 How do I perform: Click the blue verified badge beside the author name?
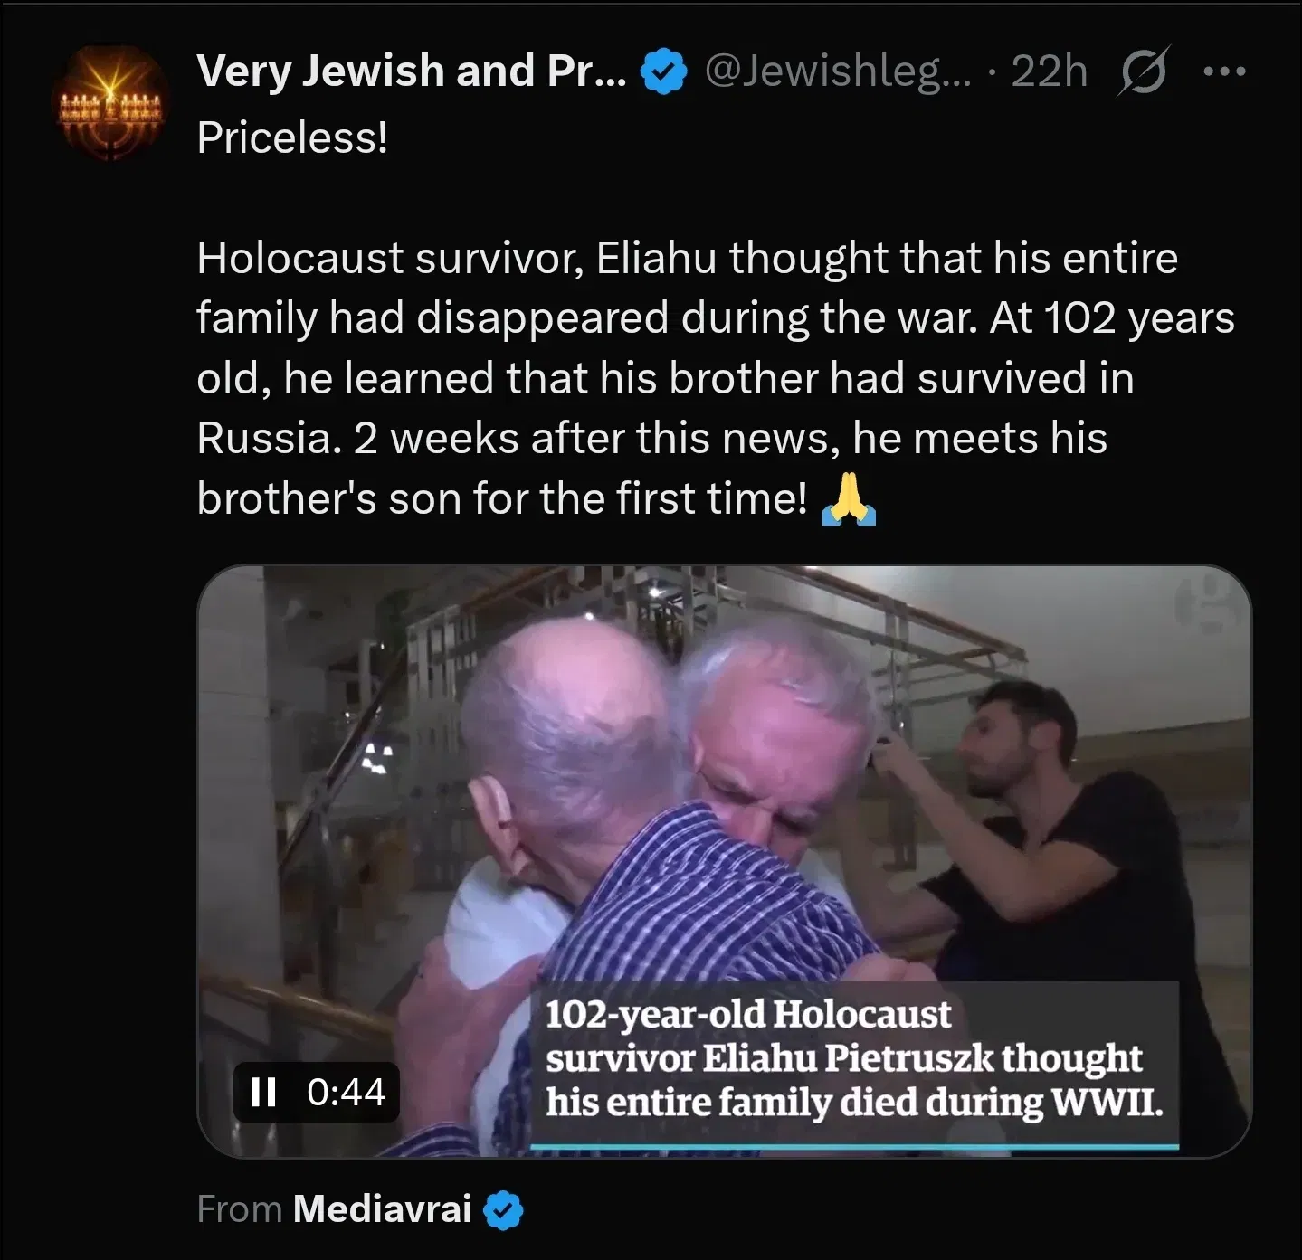coord(663,72)
